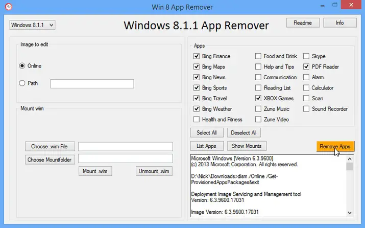Viewport: 365px width, 228px height.
Task: Click the image Path text field
Action: [92, 84]
